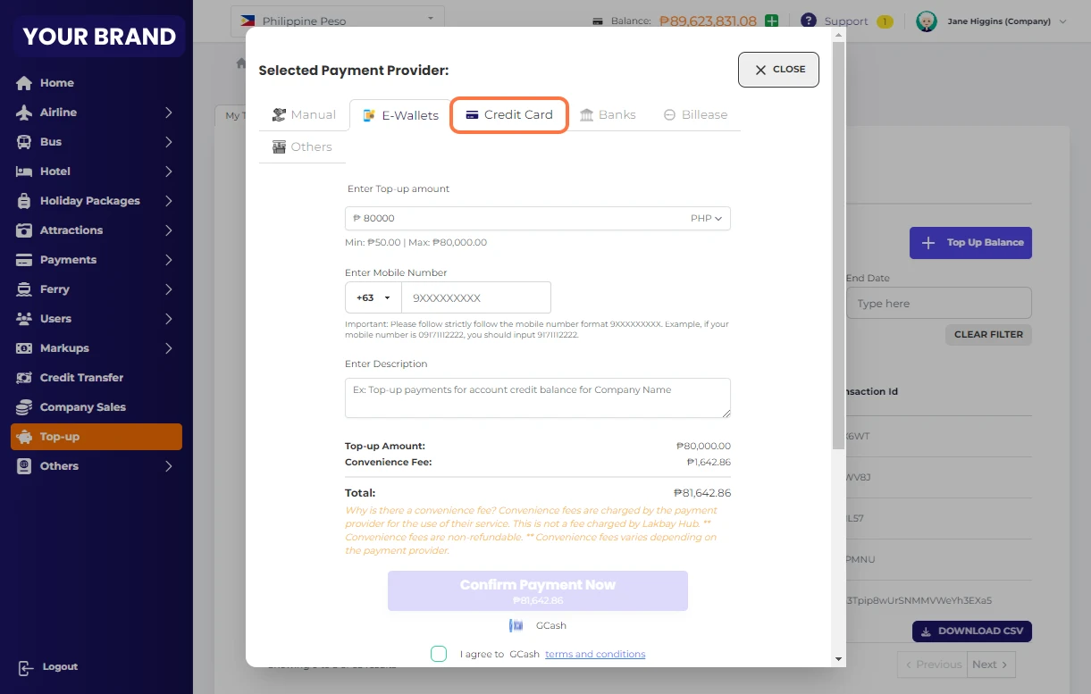The width and height of the screenshot is (1091, 694).
Task: Open the Manual payment tab
Action: point(304,115)
